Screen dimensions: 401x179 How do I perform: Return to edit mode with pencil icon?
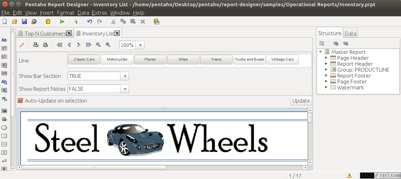pyautogui.click(x=22, y=45)
